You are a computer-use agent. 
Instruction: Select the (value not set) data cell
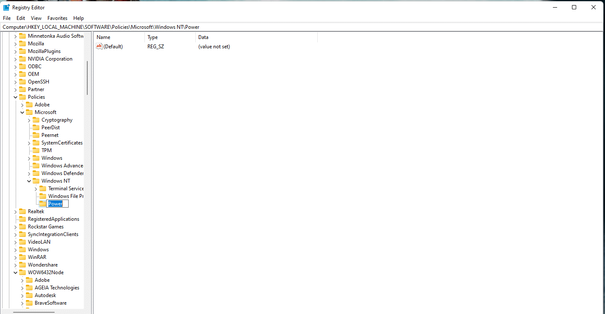(214, 47)
